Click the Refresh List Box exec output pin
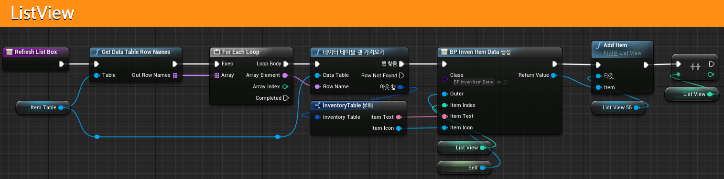This screenshot has width=724, height=179. pyautogui.click(x=62, y=64)
